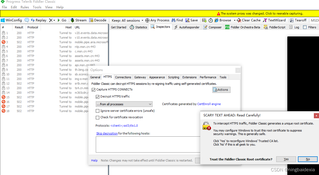Screen dimensions: 319x175
Task: Open the Extensions options tab
Action: coord(189,77)
